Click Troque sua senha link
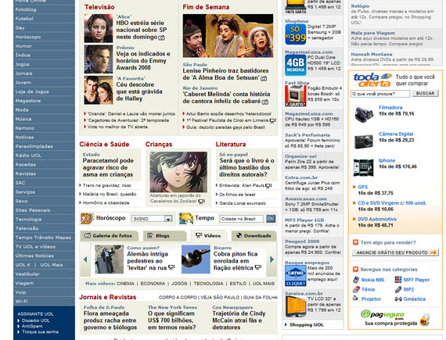Viewport: 446px width, 340px height. (40, 331)
